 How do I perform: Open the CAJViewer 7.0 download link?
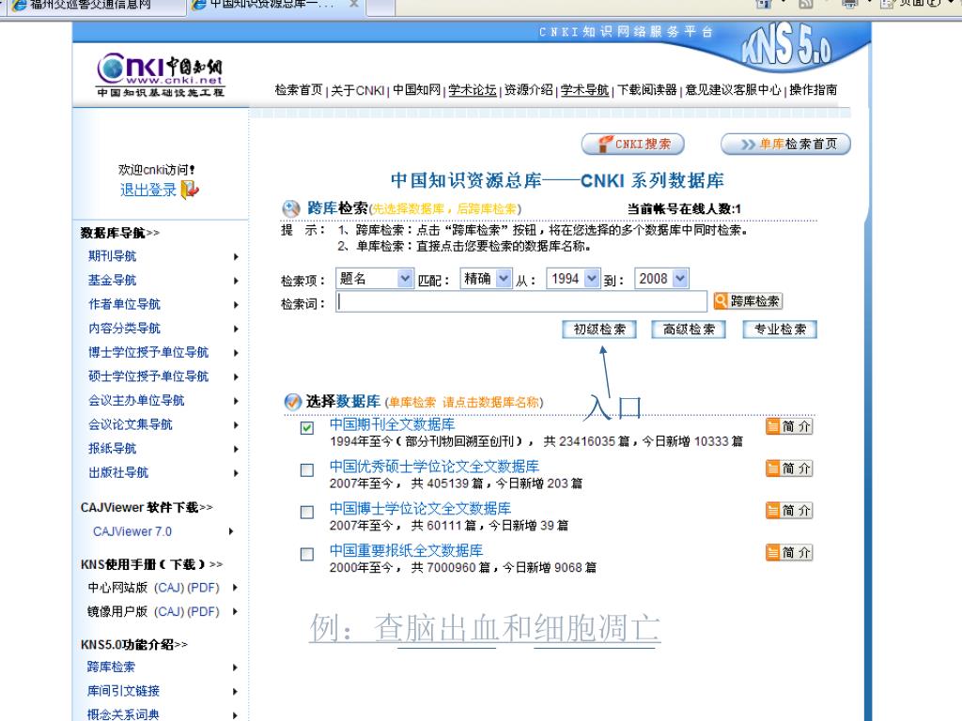[132, 531]
